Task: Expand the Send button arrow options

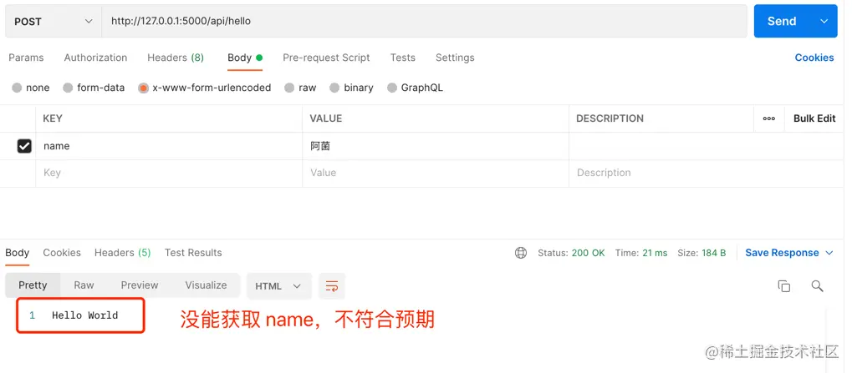Action: pyautogui.click(x=824, y=21)
